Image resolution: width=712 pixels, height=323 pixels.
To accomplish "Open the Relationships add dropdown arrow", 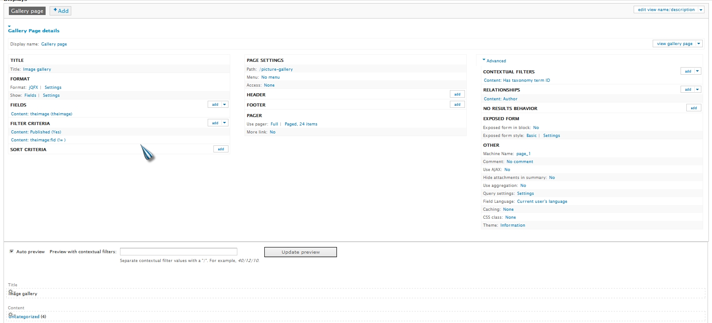I will click(x=698, y=89).
